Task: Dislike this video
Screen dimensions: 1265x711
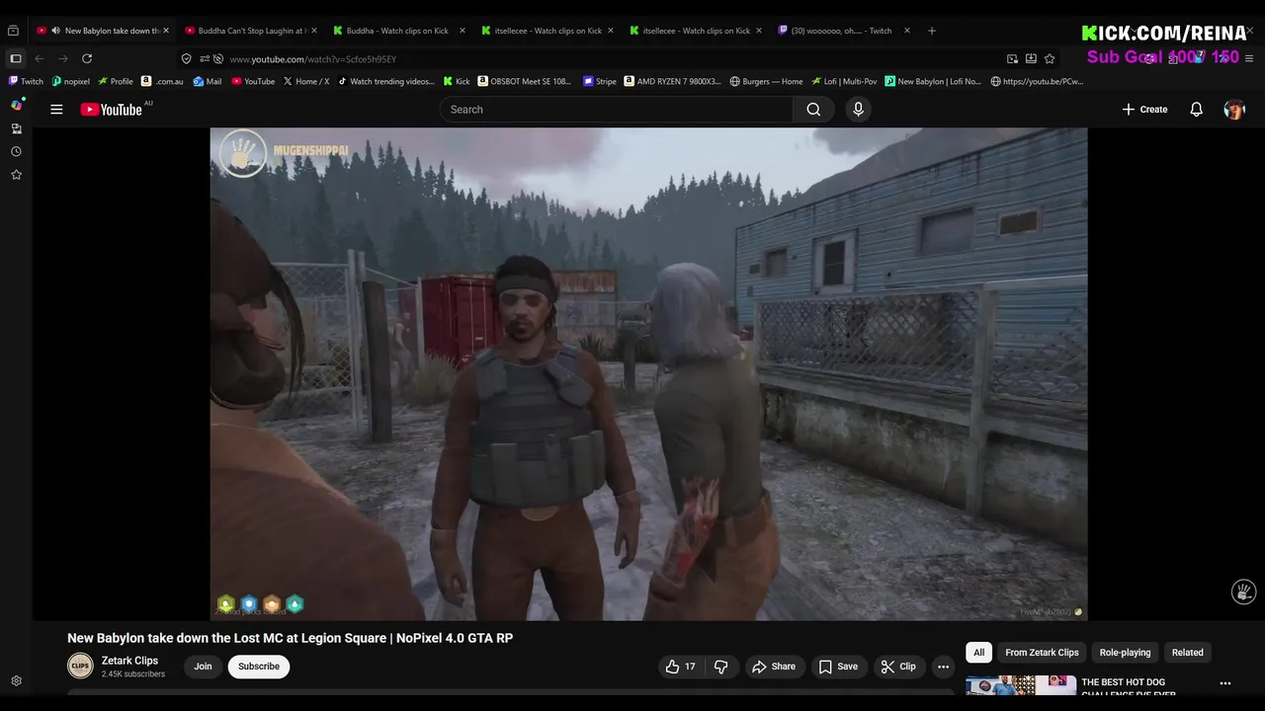Action: coord(720,667)
